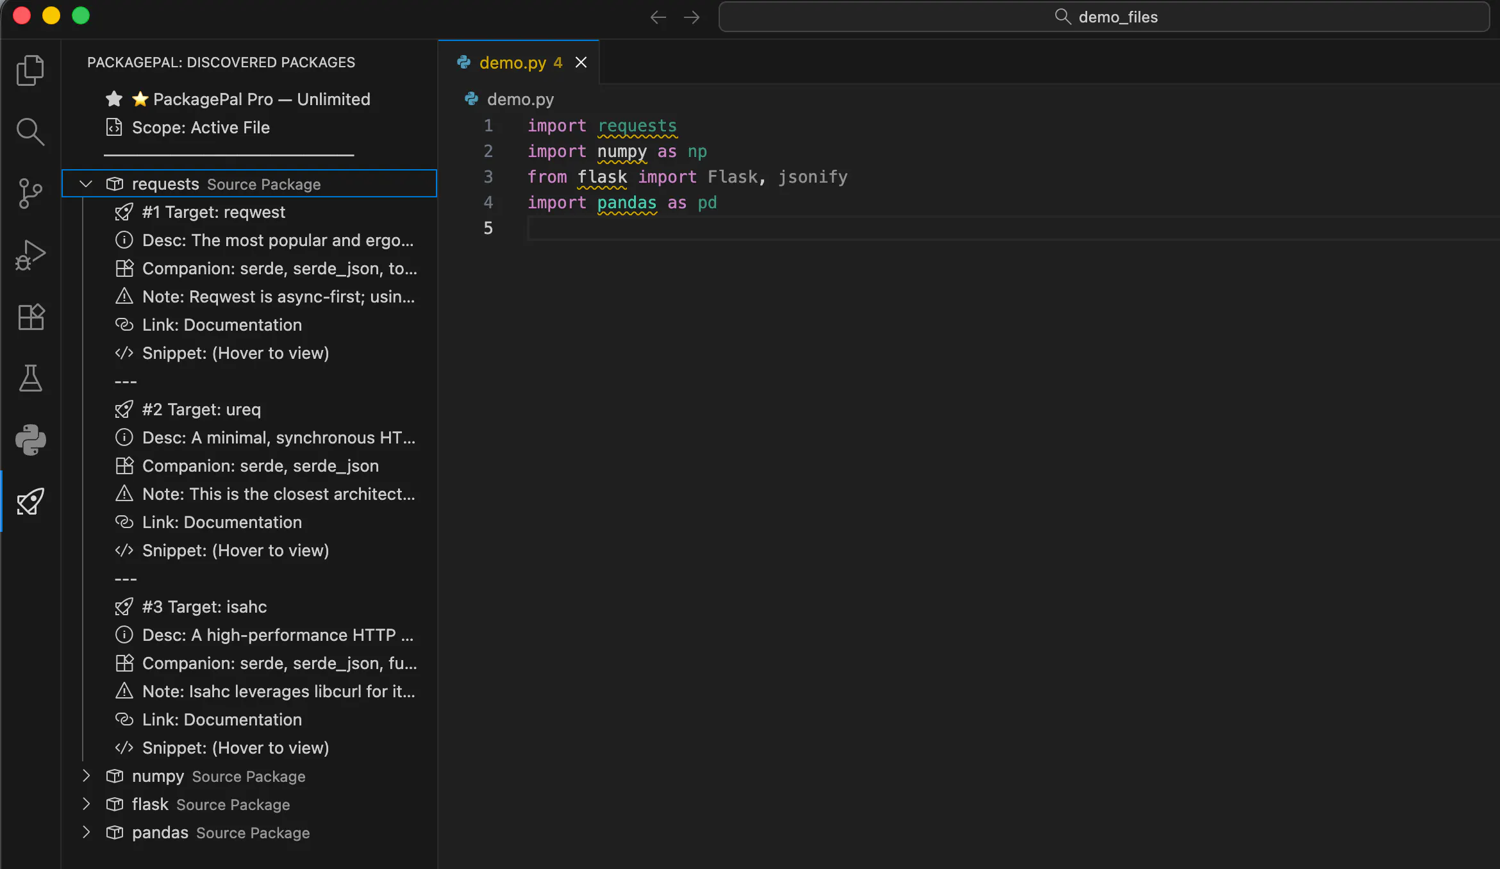Open Documentation link under isahc

coord(250,720)
